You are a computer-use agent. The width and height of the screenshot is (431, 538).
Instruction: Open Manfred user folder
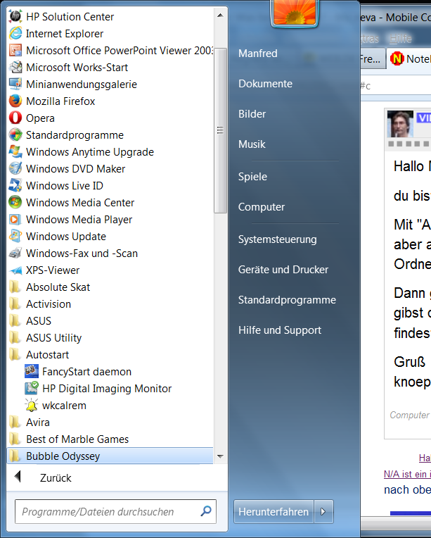(258, 54)
